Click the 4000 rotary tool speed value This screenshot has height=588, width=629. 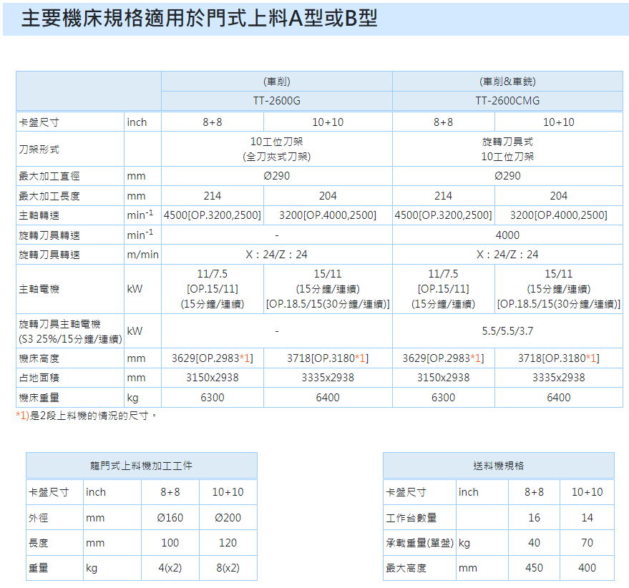(x=507, y=235)
